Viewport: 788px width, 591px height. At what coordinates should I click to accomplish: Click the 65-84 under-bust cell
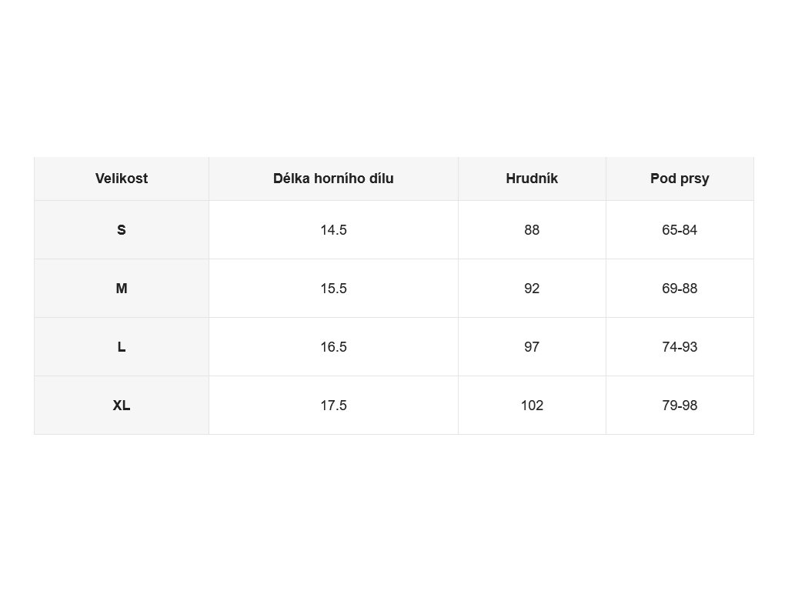coord(679,229)
